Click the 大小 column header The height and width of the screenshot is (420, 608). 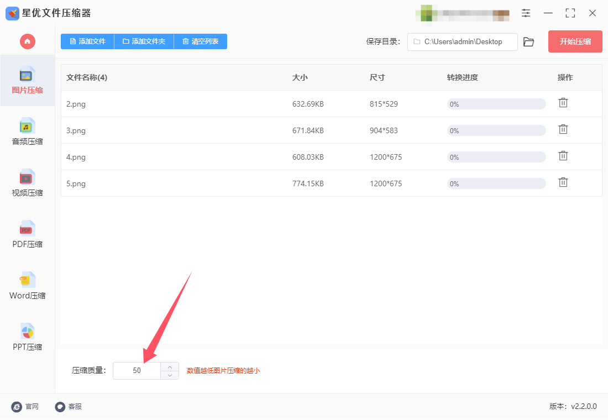300,77
